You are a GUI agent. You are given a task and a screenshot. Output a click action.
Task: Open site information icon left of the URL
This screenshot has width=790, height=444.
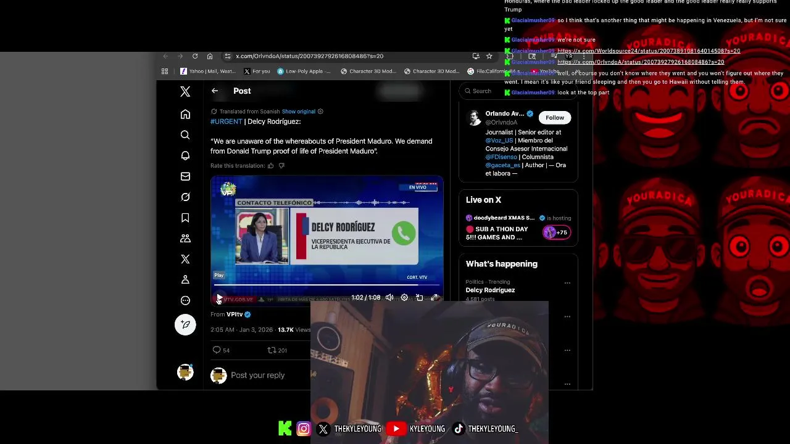[227, 56]
